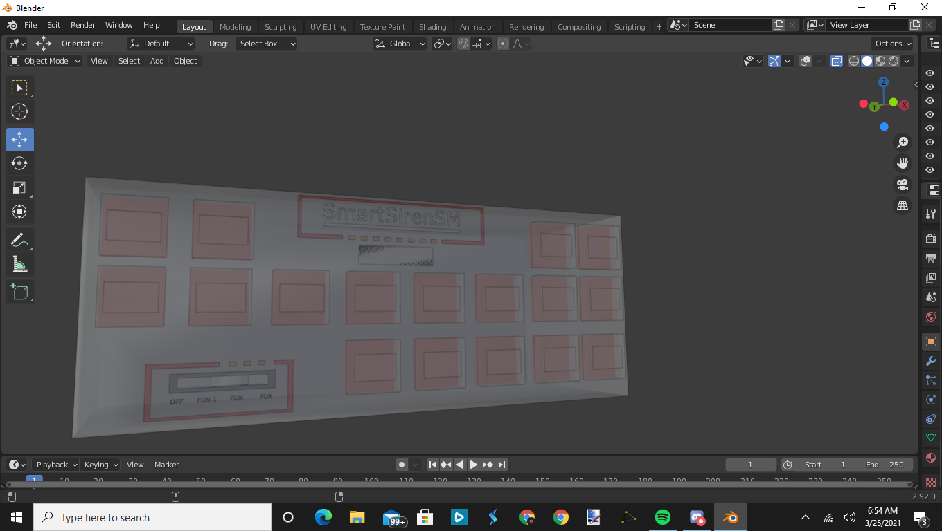Click the End frame field 250

(x=885, y=465)
